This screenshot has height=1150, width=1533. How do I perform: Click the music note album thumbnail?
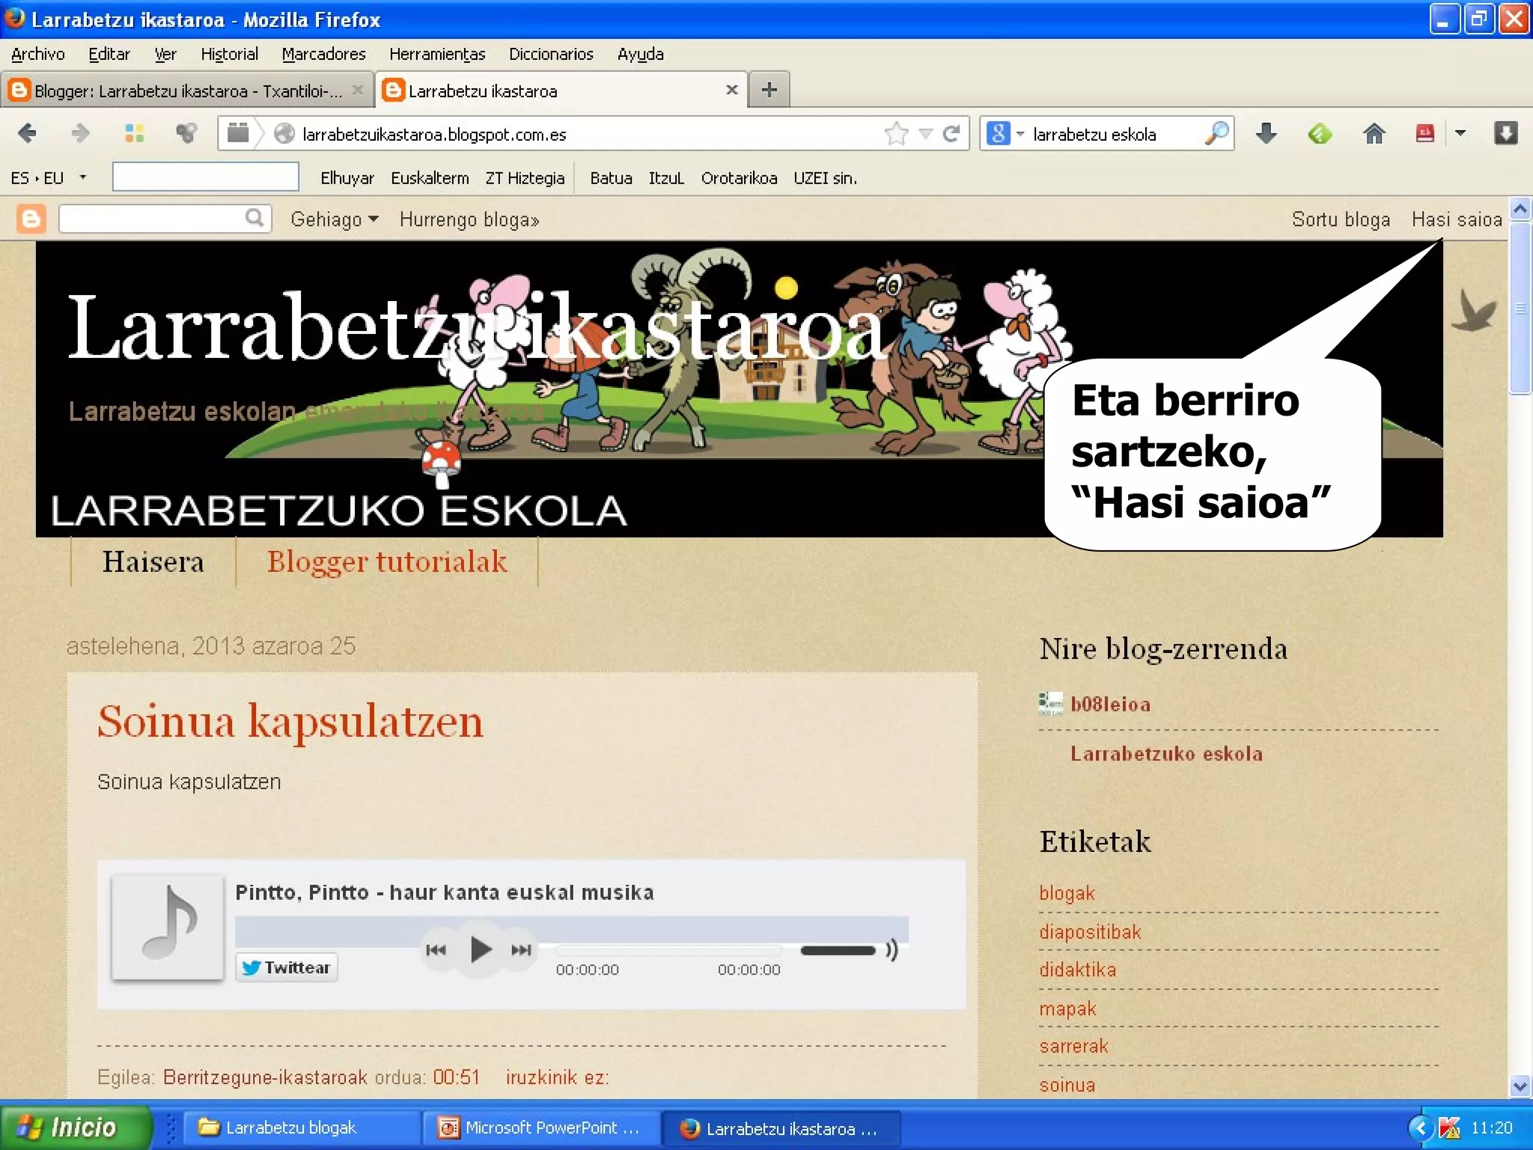click(x=168, y=927)
